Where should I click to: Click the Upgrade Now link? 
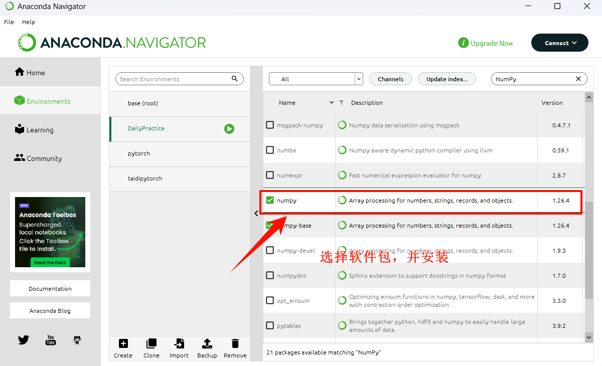point(492,43)
